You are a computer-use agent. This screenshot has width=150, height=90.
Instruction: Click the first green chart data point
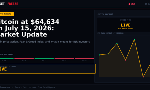point(99,55)
